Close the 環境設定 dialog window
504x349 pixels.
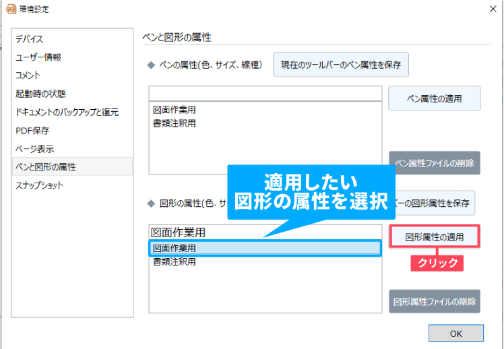pyautogui.click(x=489, y=9)
